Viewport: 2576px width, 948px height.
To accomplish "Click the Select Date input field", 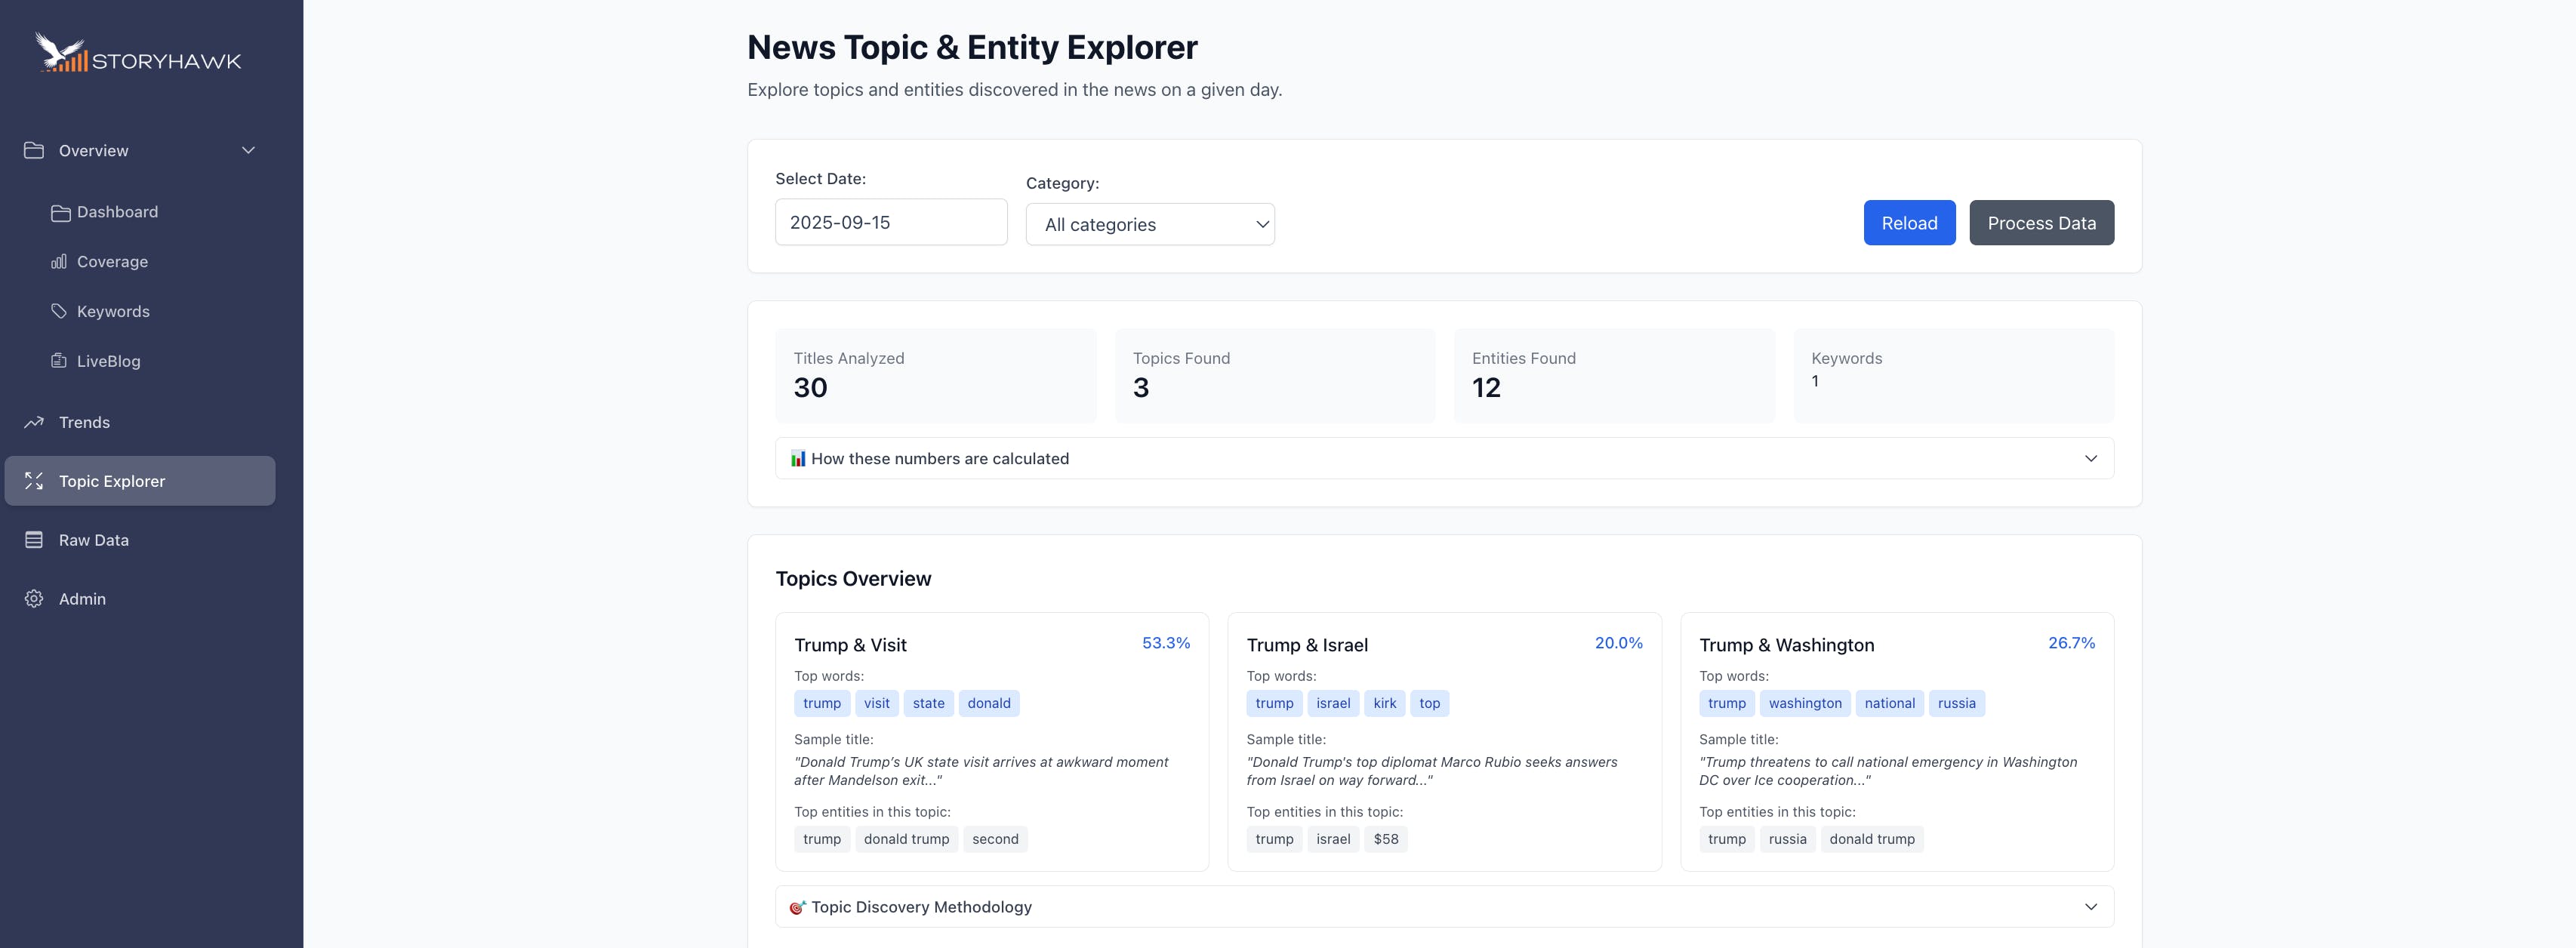I will [x=890, y=222].
